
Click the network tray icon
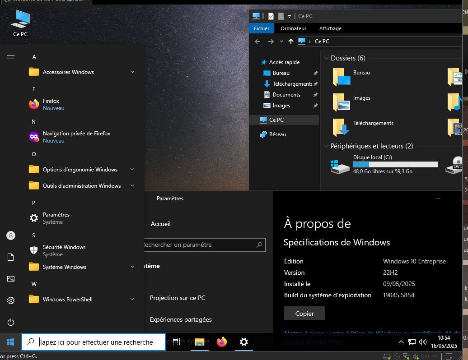412,342
